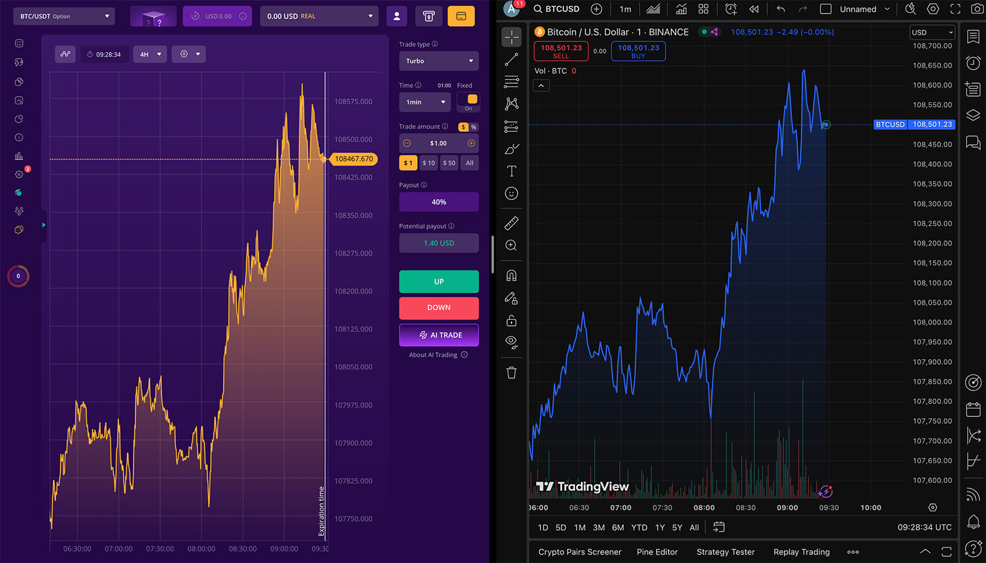
Task: Expand the 4H timeframe dropdown
Action: coord(150,54)
